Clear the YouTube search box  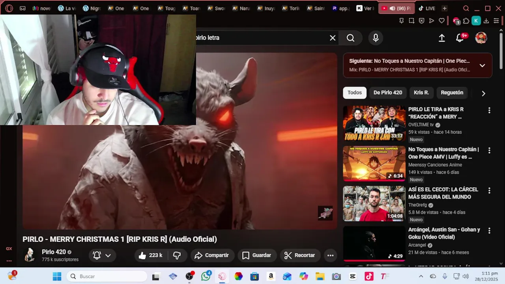click(x=333, y=38)
